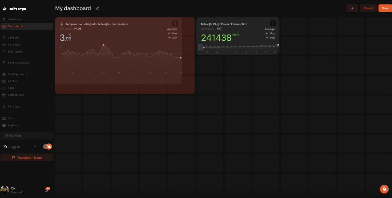
Task: Toggle the dark mode switch
Action: 47,147
